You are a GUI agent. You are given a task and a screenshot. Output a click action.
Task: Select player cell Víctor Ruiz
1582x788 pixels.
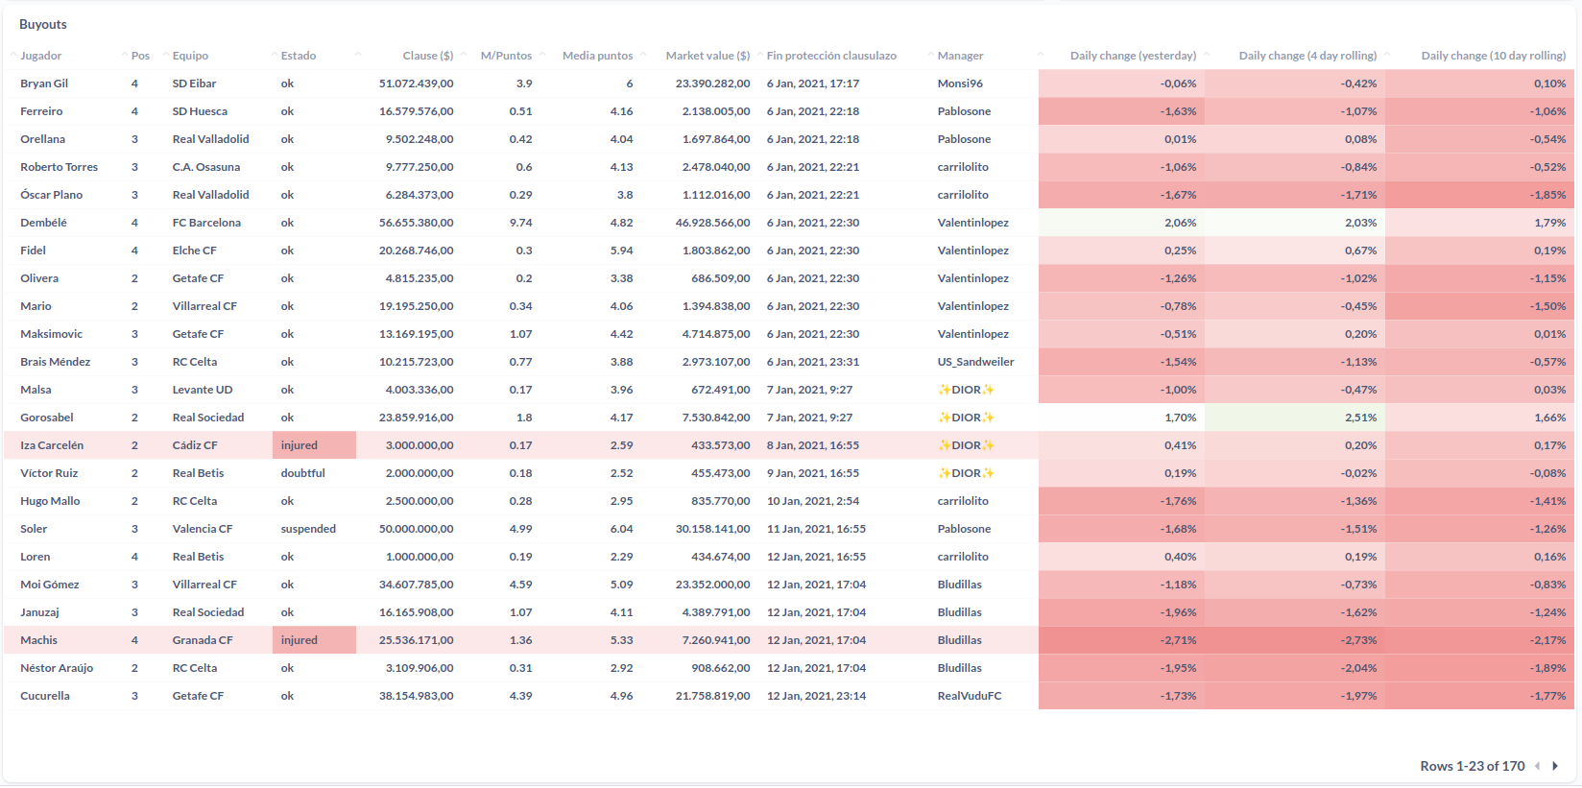tap(49, 473)
